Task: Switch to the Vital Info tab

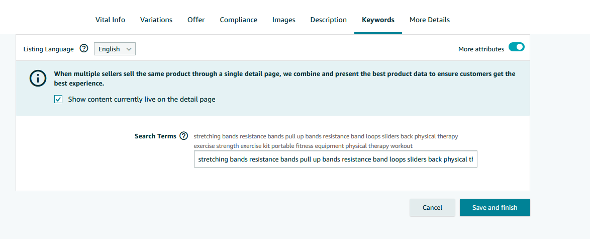Action: pos(110,20)
